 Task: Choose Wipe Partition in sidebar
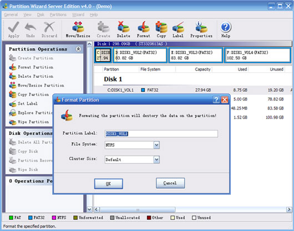click(29, 122)
